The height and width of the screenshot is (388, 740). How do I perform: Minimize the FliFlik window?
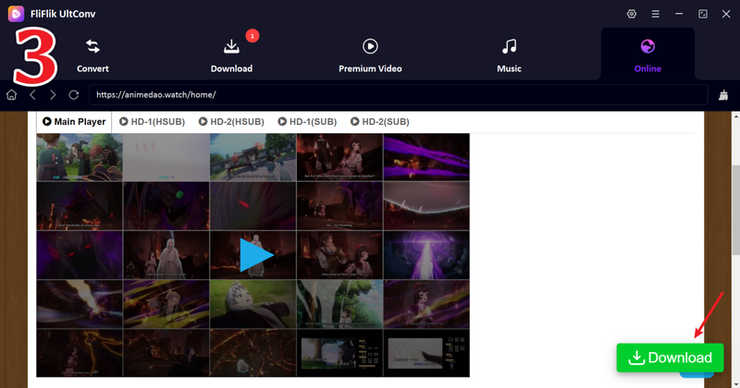coord(679,14)
